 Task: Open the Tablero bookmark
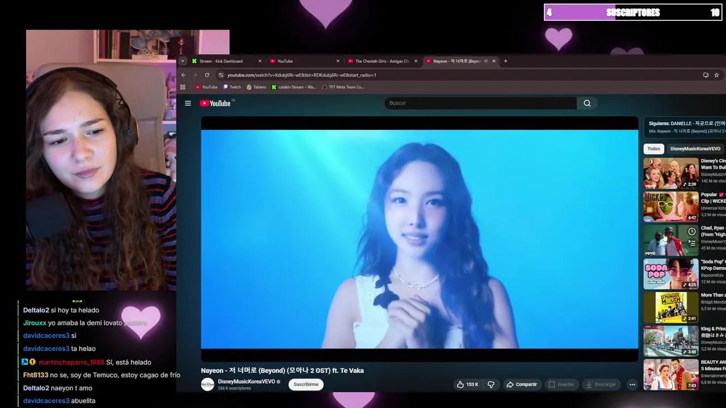coord(256,87)
